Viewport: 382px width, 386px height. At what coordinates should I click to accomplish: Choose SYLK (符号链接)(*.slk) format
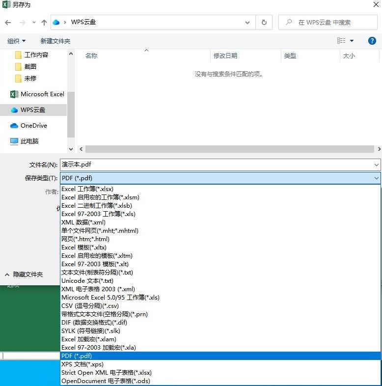[220, 331]
